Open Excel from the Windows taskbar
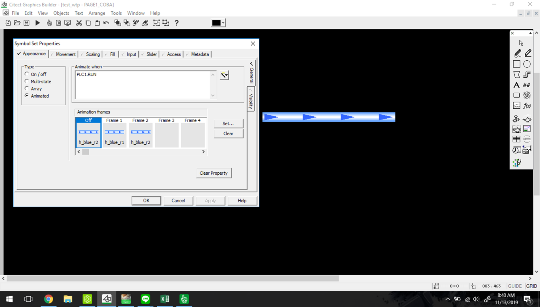This screenshot has width=540, height=307. point(165,299)
